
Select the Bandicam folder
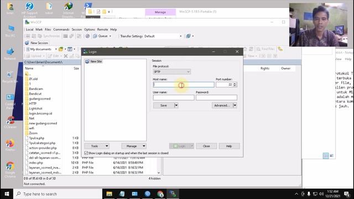point(36,89)
